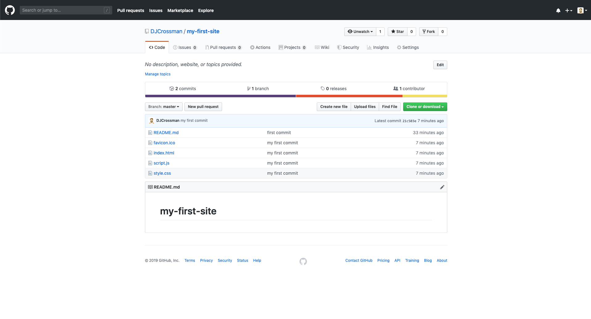Click the Manage topics link
This screenshot has width=591, height=319.
[158, 74]
